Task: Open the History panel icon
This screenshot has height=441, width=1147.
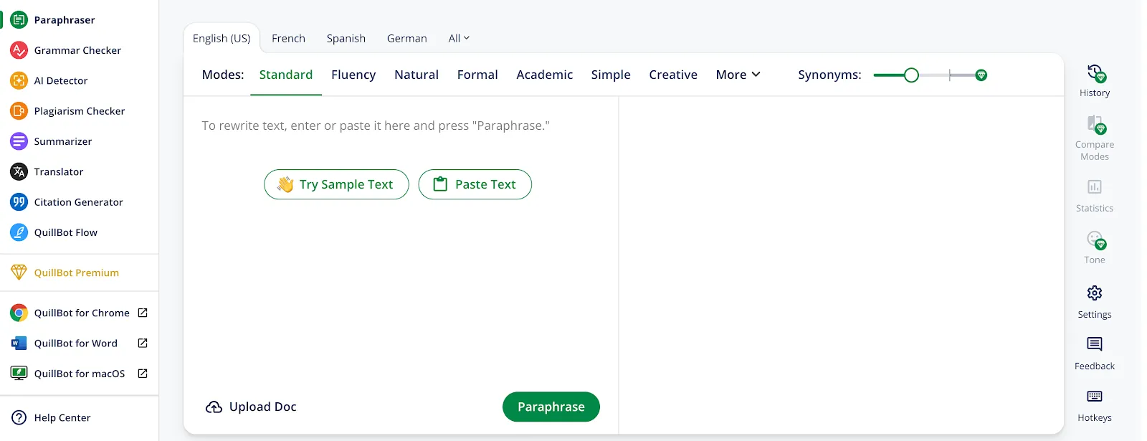Action: 1095,73
